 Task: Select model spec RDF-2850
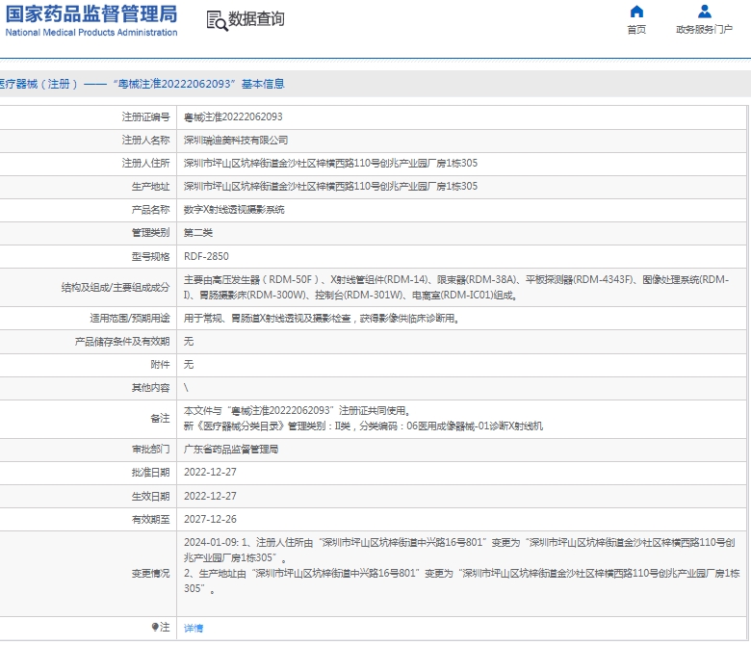click(x=206, y=256)
